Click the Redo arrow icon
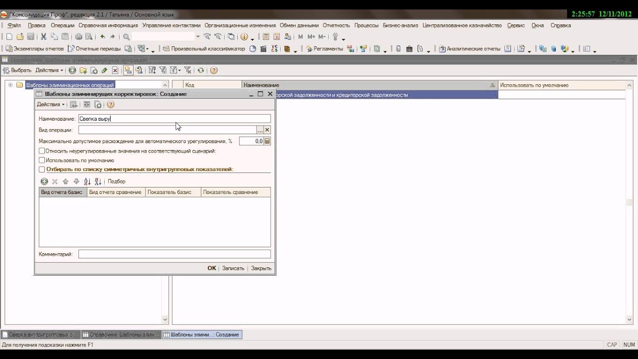The width and height of the screenshot is (638, 359). [x=113, y=36]
